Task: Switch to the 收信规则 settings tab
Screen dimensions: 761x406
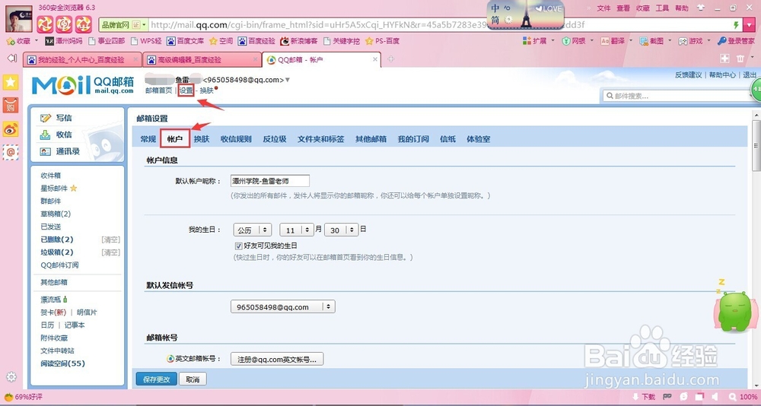Action: (x=236, y=139)
